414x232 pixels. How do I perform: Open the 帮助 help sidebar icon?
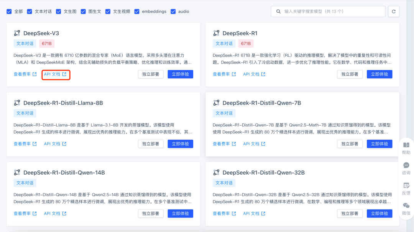click(406, 148)
